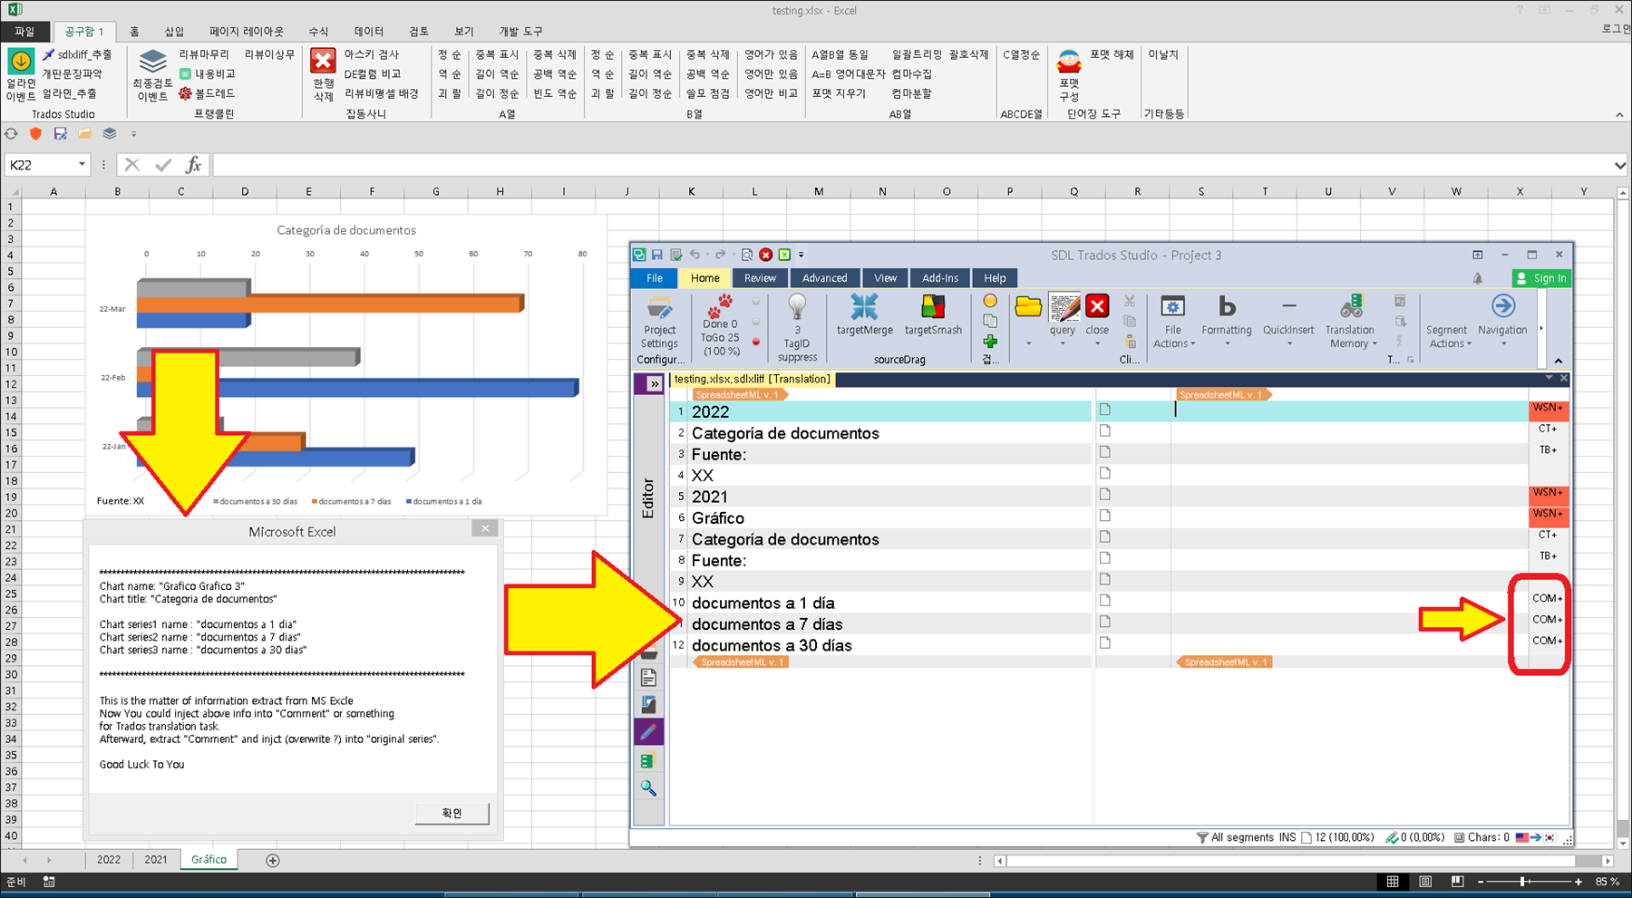Click the insert function fx icon

(x=193, y=165)
